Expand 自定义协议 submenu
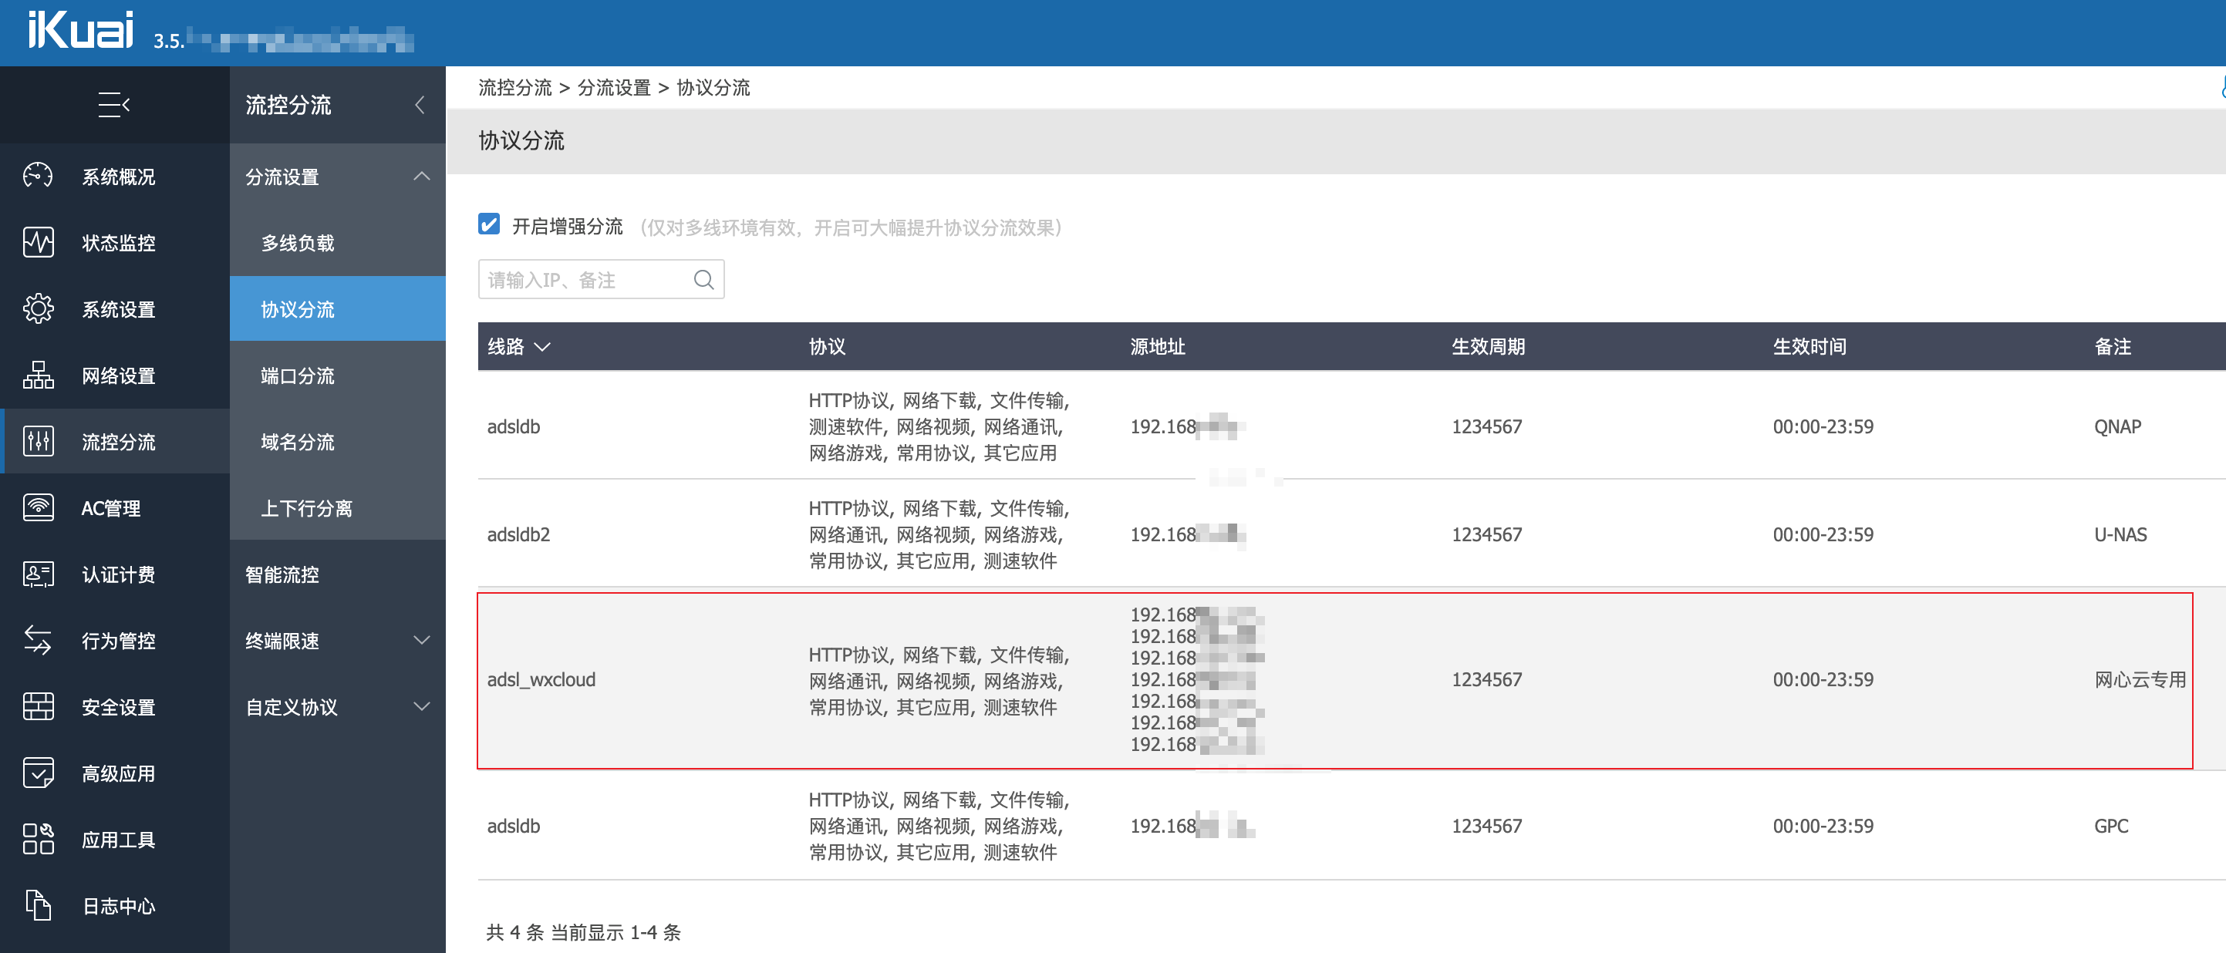This screenshot has height=953, width=2226. point(421,706)
